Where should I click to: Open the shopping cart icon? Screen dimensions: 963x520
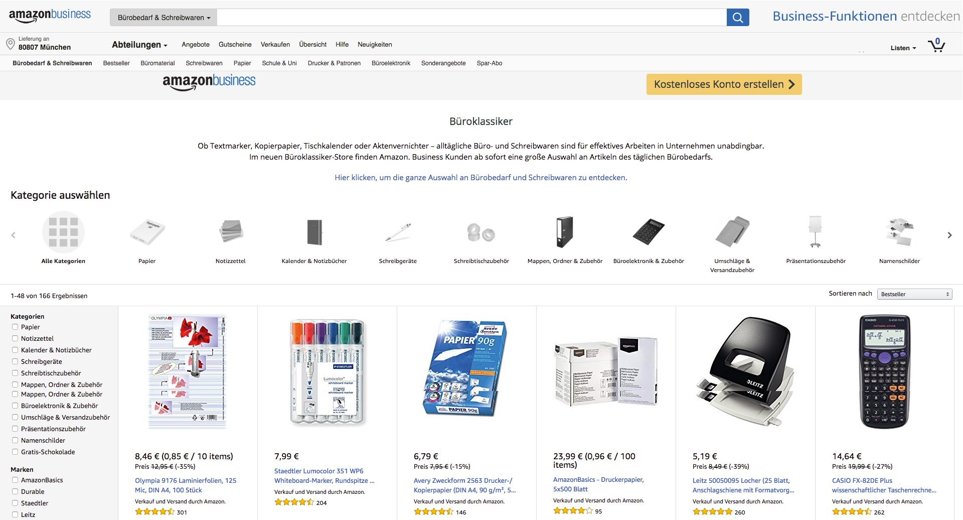coord(936,45)
